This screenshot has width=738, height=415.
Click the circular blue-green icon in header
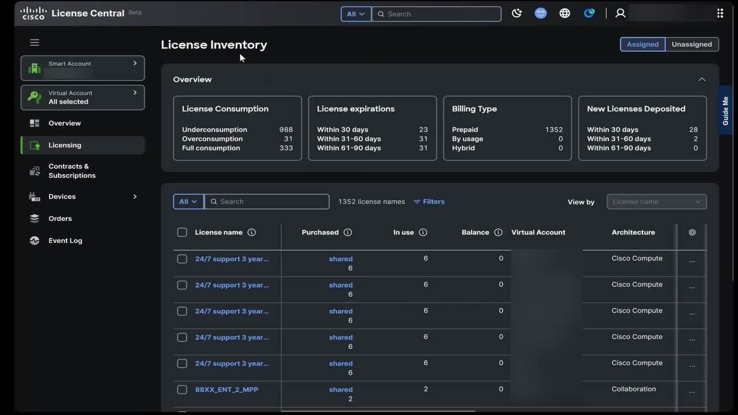tap(589, 13)
